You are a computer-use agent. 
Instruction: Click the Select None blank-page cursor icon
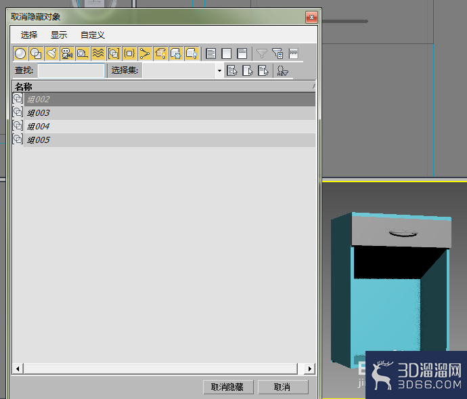pyautogui.click(x=248, y=70)
